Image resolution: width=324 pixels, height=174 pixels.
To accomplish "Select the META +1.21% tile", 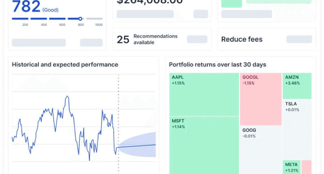I will 291,167.
